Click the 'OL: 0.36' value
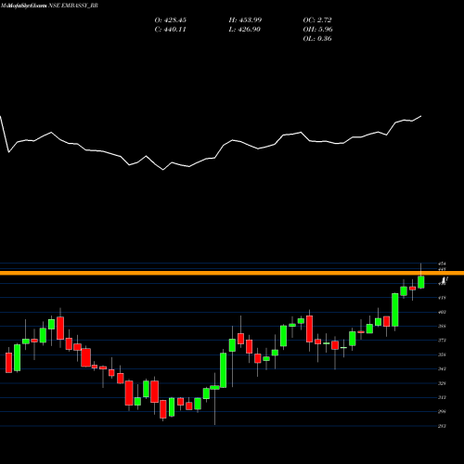This screenshot has width=464, height=464. pos(317,39)
